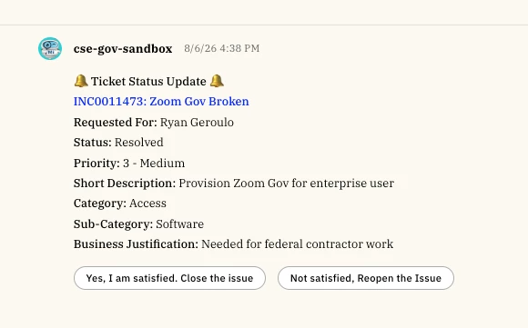
Task: Click the Software sub-category value
Action: (180, 224)
